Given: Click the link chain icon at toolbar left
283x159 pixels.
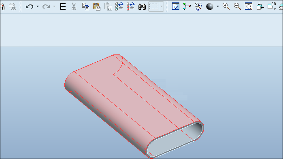Looking at the screenshot, I should coord(13,6).
